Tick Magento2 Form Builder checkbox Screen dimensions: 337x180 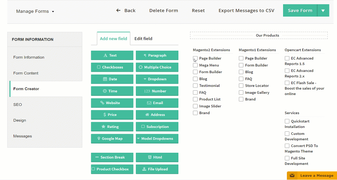[195, 72]
